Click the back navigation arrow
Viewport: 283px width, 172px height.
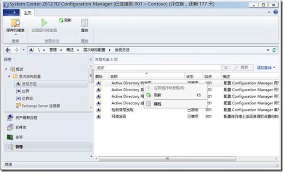pos(8,50)
